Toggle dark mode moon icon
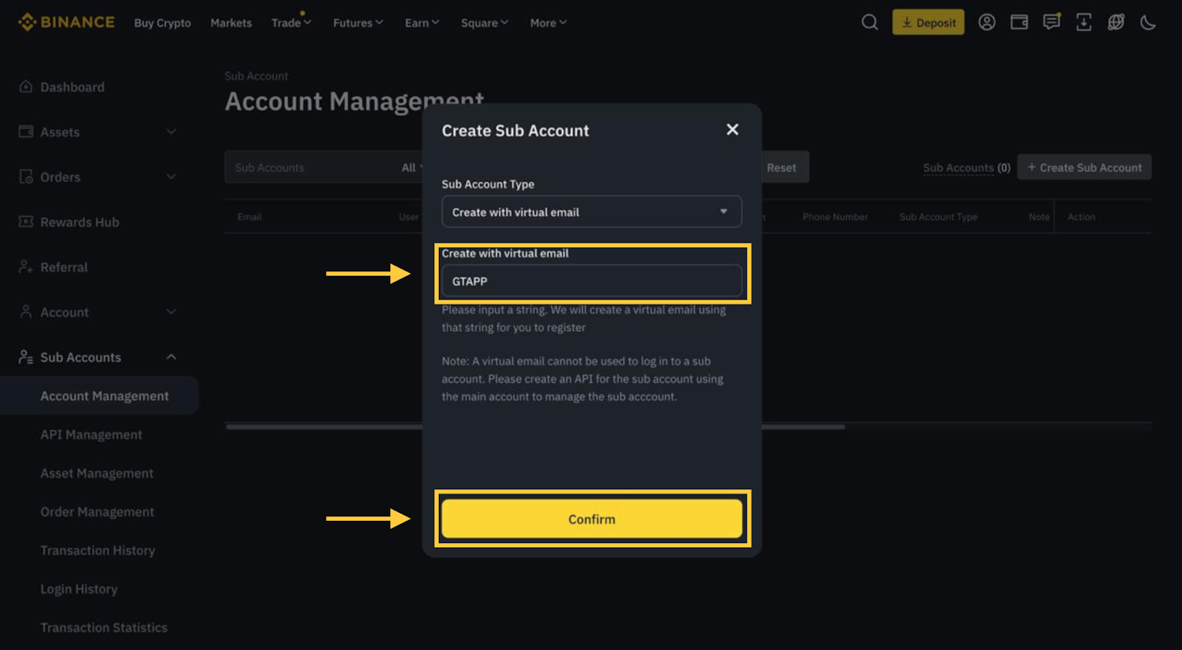 [1147, 22]
